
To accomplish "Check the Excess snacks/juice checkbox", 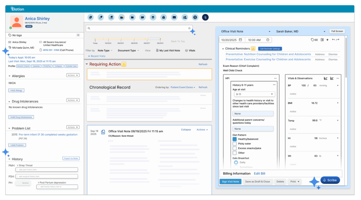I will [235, 148].
